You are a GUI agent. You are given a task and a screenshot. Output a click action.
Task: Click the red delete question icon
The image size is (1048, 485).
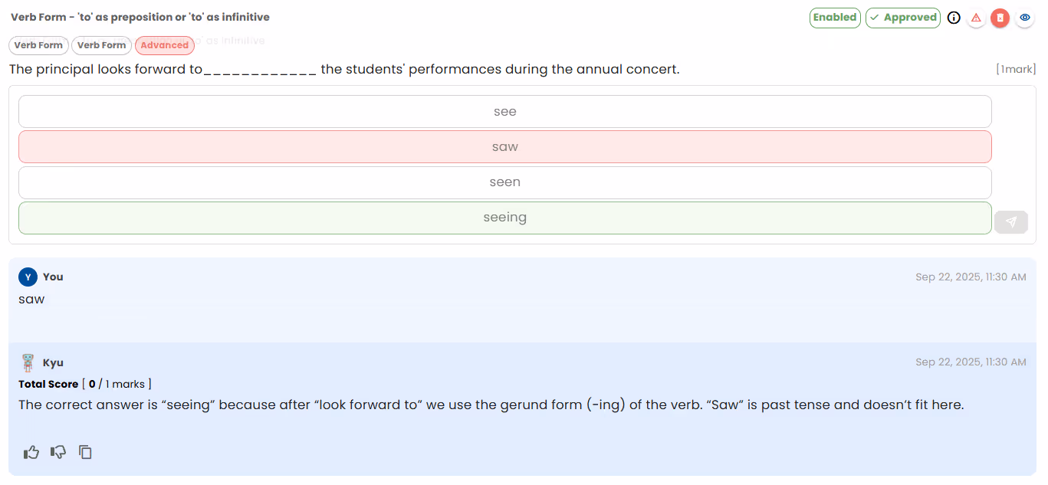(1000, 18)
